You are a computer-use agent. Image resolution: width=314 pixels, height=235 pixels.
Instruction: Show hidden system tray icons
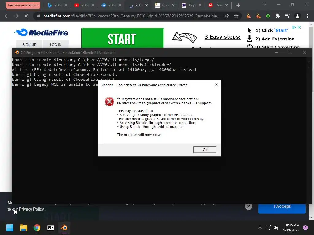(x=260, y=228)
